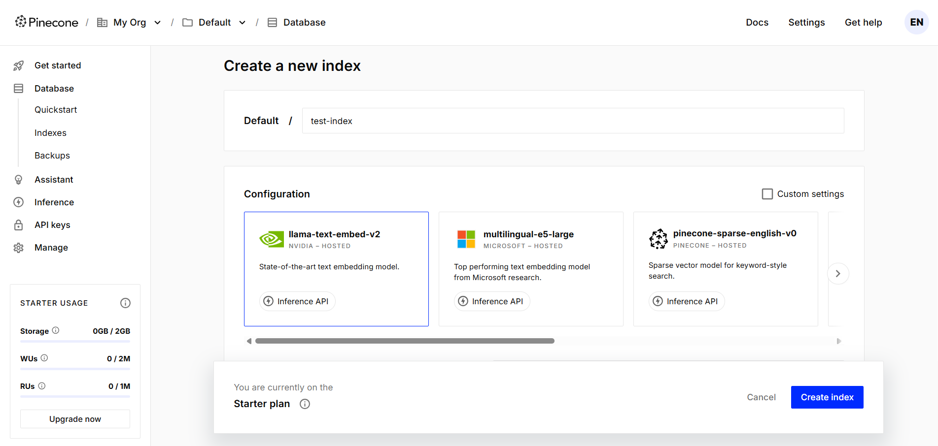The height and width of the screenshot is (446, 938).
Task: Open the Database section icon in sidebar
Action: tap(18, 88)
